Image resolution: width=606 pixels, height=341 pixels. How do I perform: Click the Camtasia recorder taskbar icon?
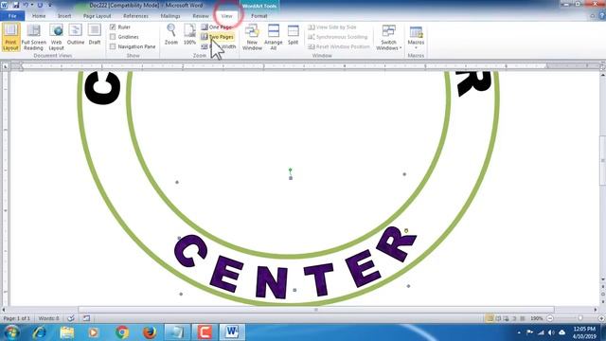pos(205,332)
